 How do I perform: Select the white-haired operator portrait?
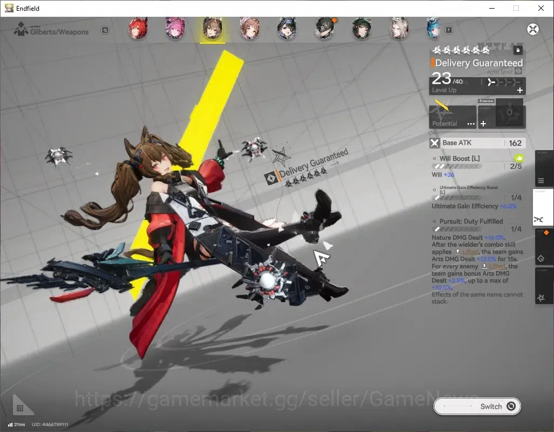(x=399, y=28)
